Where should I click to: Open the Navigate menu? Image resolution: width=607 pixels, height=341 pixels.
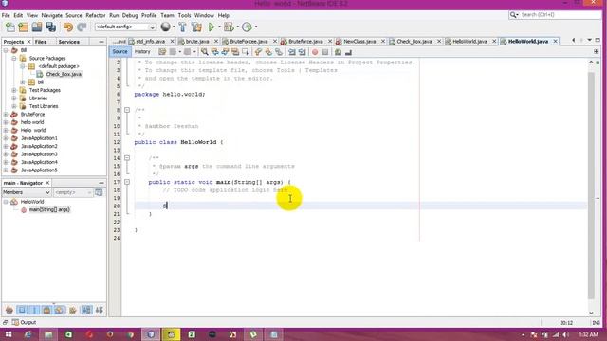[51, 15]
